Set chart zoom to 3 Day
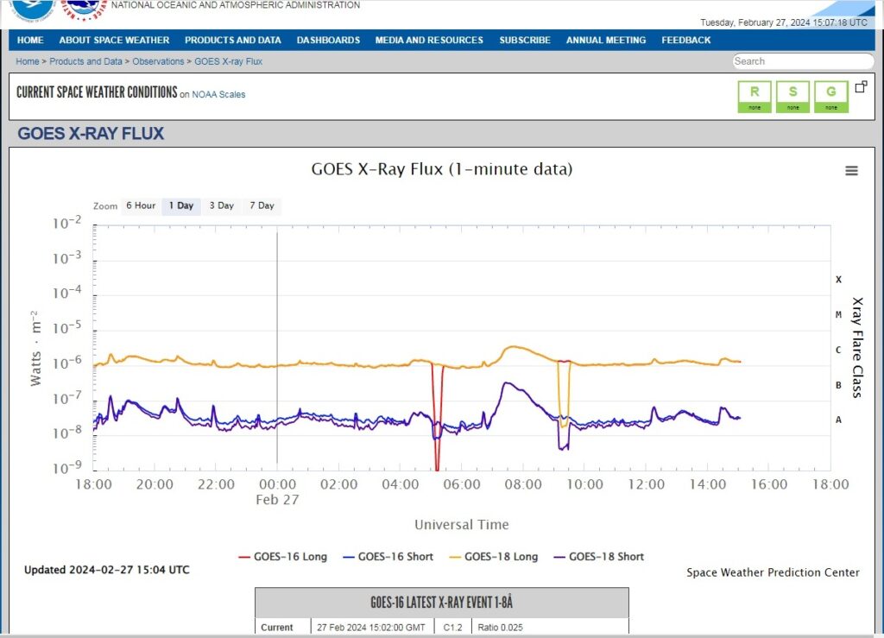Image resolution: width=884 pixels, height=638 pixels. (222, 205)
